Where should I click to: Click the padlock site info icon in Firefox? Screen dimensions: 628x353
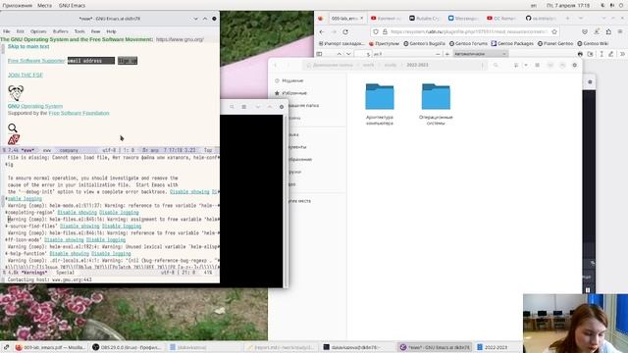click(x=385, y=31)
